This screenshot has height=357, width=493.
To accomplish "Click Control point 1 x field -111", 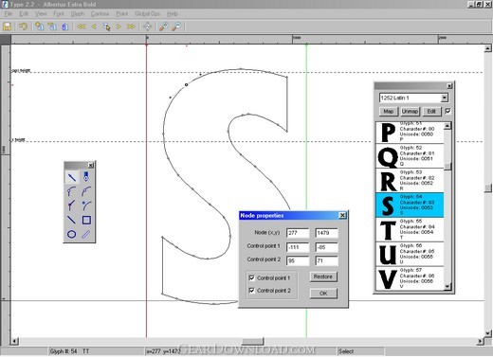I will pos(298,247).
